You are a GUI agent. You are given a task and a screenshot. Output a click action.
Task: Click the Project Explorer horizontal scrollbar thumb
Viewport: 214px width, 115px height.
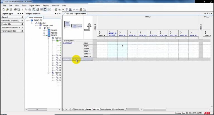[37, 109]
